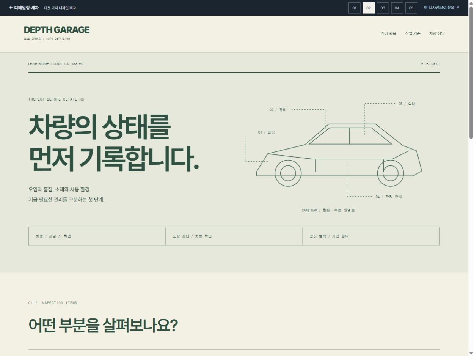
Task: Click the '01 / 외장' diagram label
Action: click(267, 132)
